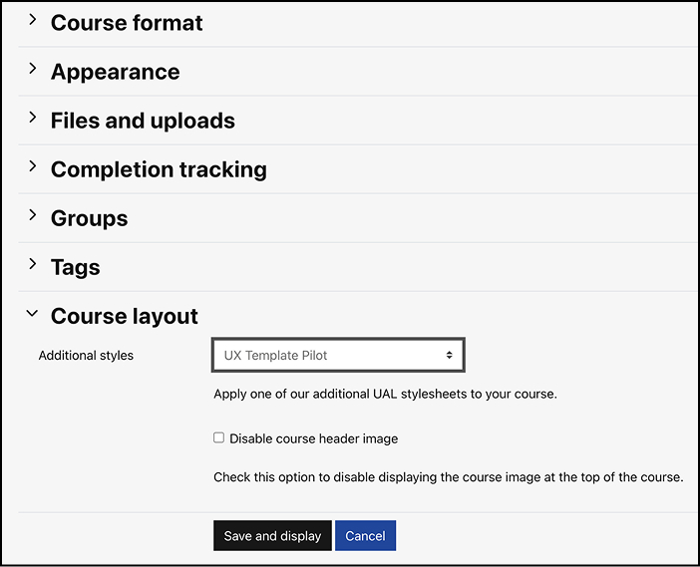The height and width of the screenshot is (567, 700).
Task: Expand the Course format section heading
Action: [x=127, y=23]
